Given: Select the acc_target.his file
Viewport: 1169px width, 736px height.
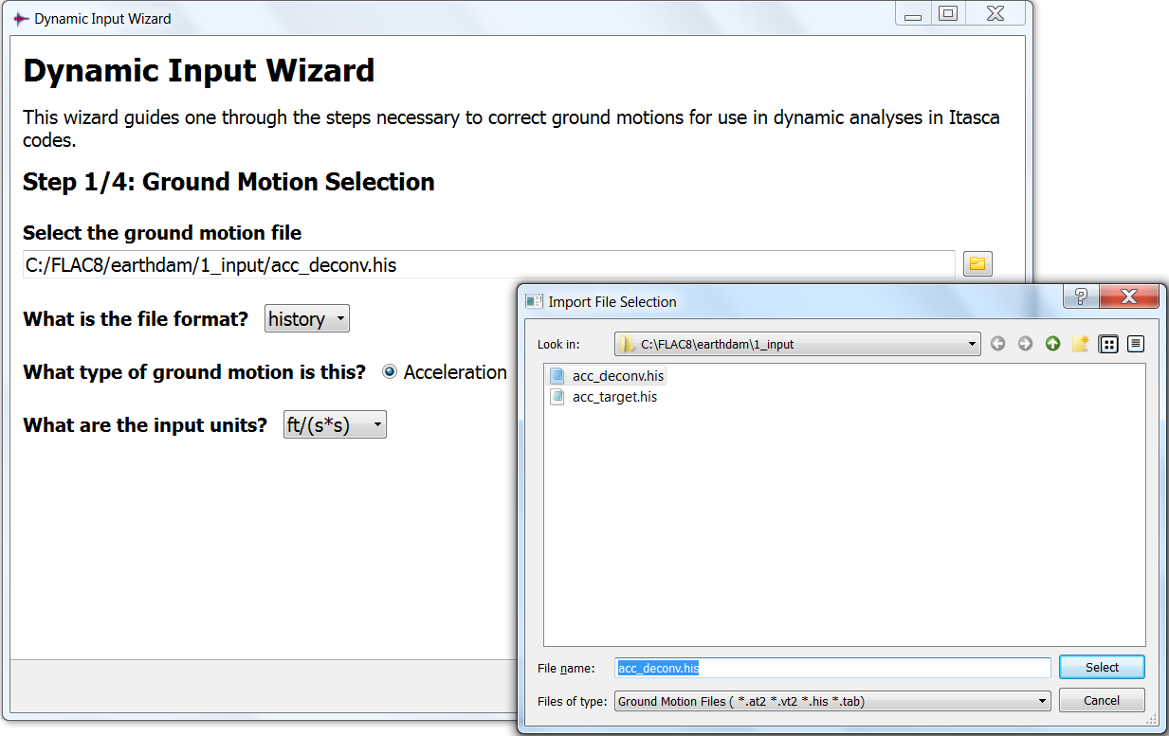Looking at the screenshot, I should pos(613,397).
